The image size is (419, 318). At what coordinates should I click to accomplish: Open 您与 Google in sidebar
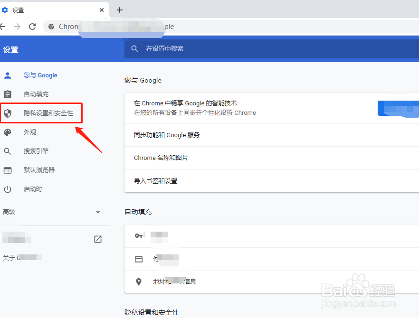(x=40, y=75)
